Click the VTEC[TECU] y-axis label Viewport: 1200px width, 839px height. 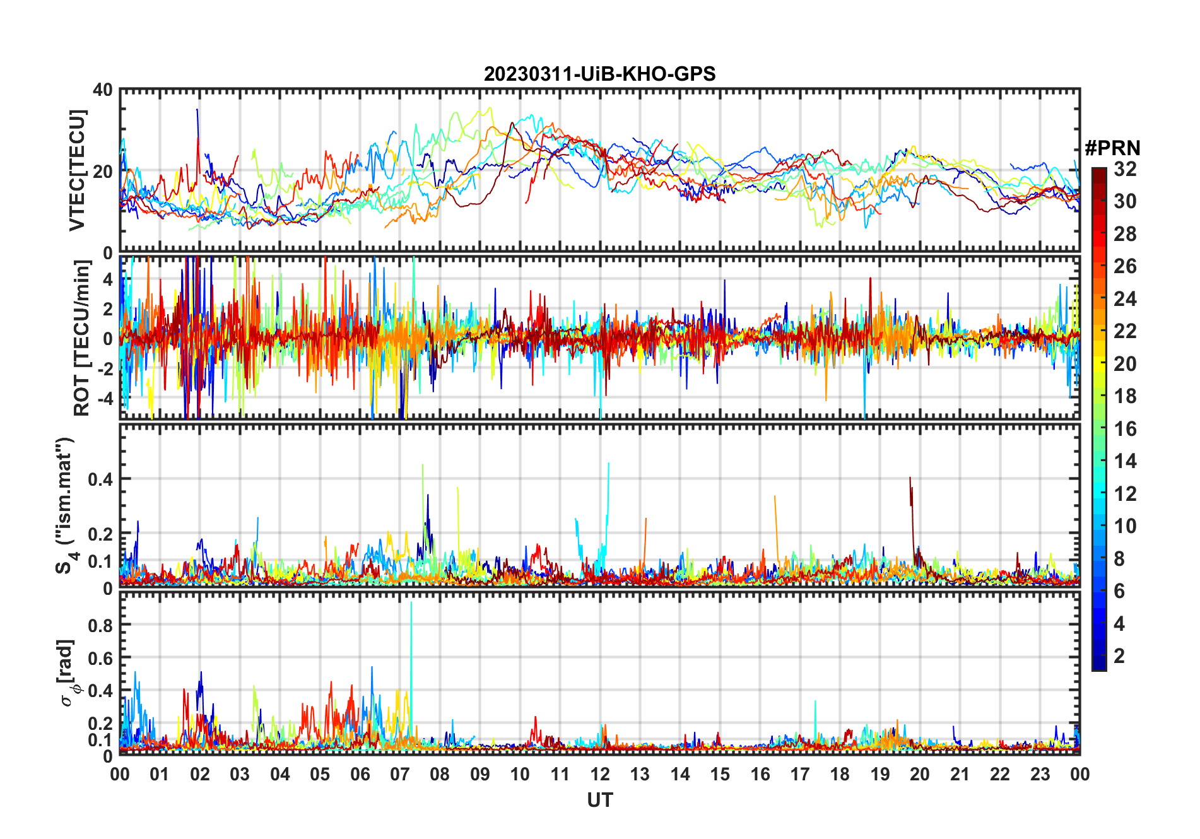coord(77,170)
